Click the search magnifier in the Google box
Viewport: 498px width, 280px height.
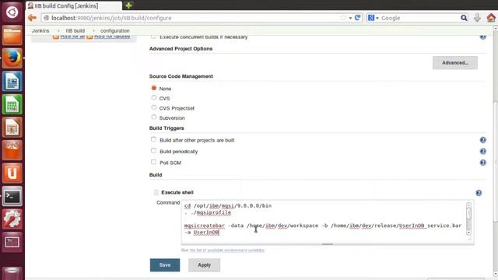[464, 18]
